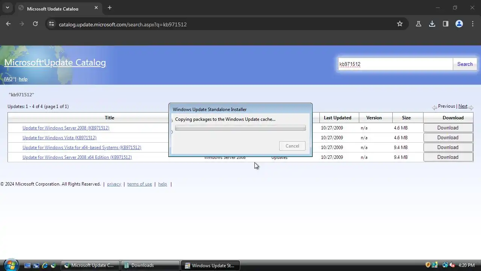The height and width of the screenshot is (271, 481).
Task: Click the Cancel button in installer dialog
Action: tap(292, 146)
